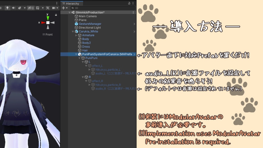The height and width of the screenshot is (148, 263).
Task: Collapse the Carukia_White hierarchy item
Action: [73, 32]
